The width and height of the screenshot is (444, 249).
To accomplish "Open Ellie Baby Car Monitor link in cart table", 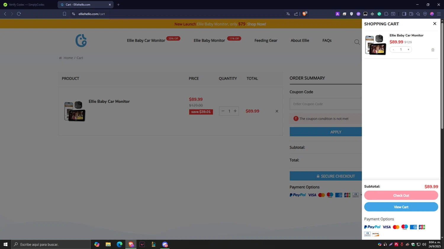I will point(109,101).
